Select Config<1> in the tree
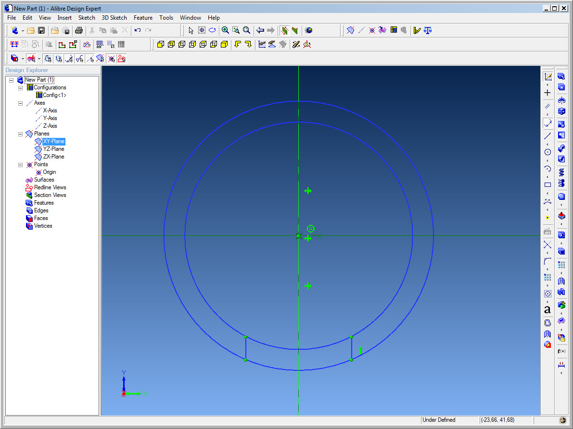The image size is (573, 429). (x=54, y=95)
